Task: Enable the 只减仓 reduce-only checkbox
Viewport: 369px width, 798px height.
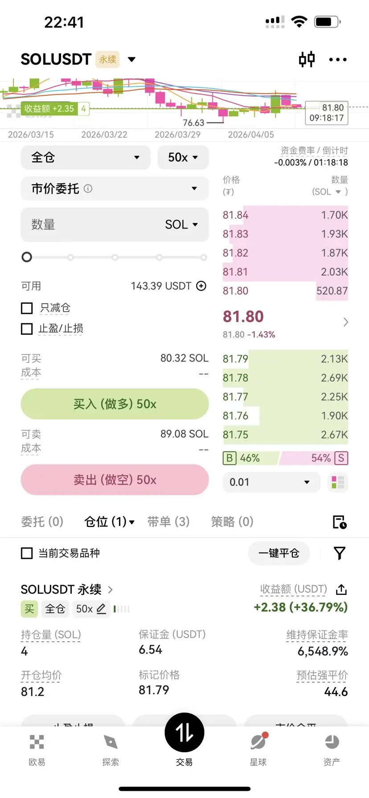Action: (x=27, y=308)
